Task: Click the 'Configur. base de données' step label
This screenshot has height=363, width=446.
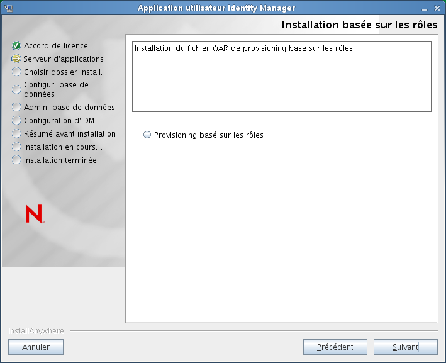Action: click(x=57, y=89)
